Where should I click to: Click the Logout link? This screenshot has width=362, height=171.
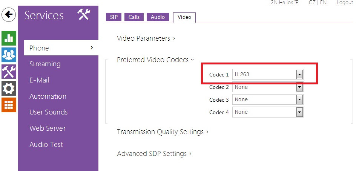[345, 3]
